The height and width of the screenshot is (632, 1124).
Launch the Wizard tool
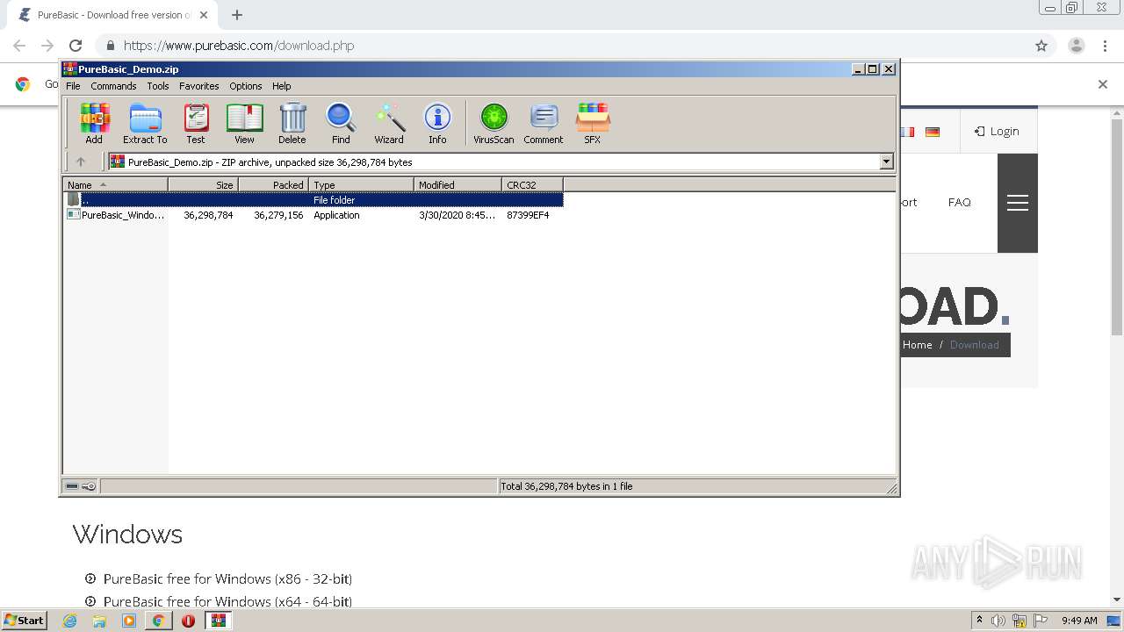click(389, 123)
